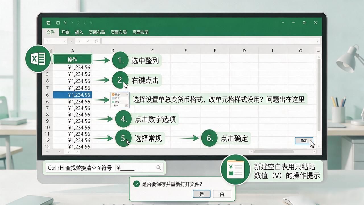This screenshot has width=364, height=205.
Task: Switch to the 开始 tab
Action: (65, 32)
